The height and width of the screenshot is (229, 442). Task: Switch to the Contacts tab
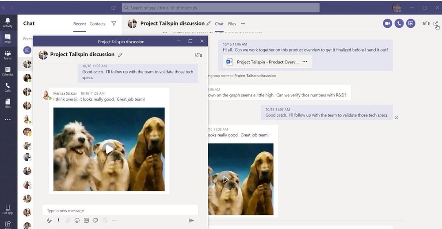tap(97, 24)
